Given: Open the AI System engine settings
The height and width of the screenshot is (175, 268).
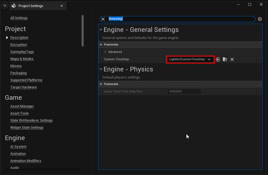Looking at the screenshot, I should (18, 147).
